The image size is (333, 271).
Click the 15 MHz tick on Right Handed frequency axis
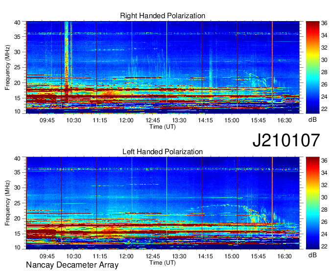tap(17, 98)
